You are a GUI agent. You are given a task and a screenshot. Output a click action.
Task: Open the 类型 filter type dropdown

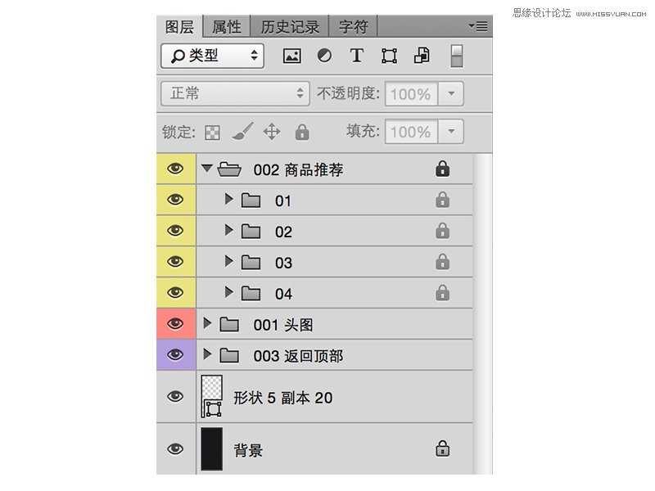click(212, 56)
